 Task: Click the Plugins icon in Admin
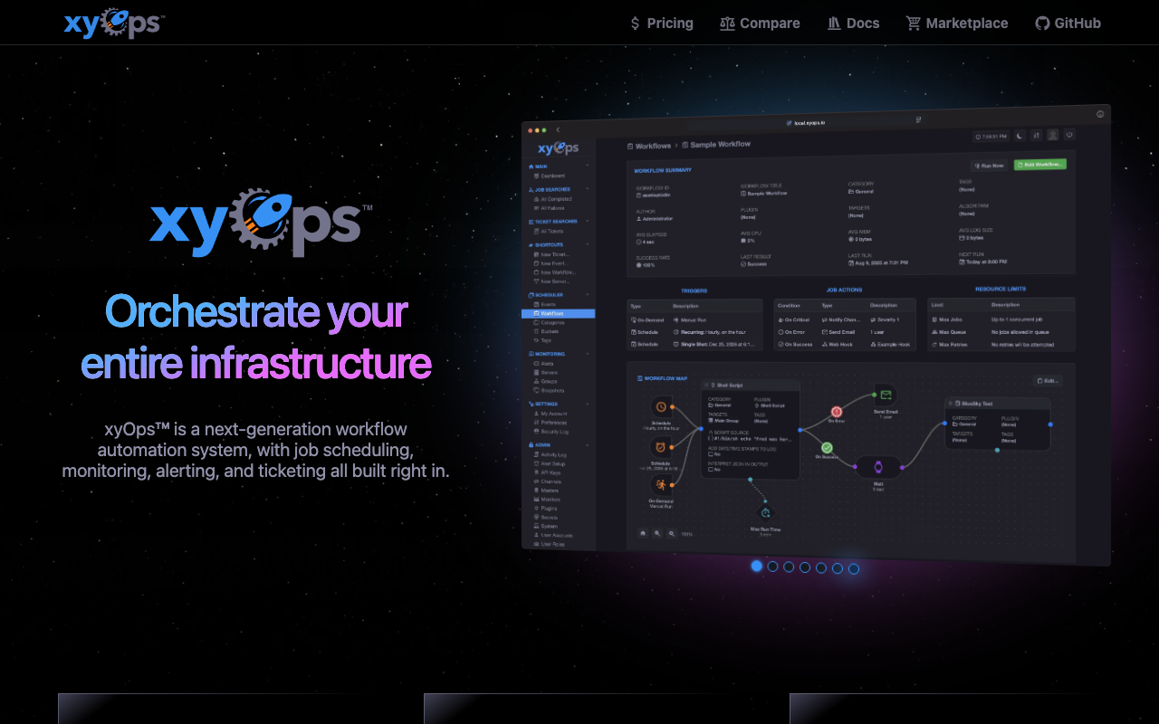(x=536, y=508)
